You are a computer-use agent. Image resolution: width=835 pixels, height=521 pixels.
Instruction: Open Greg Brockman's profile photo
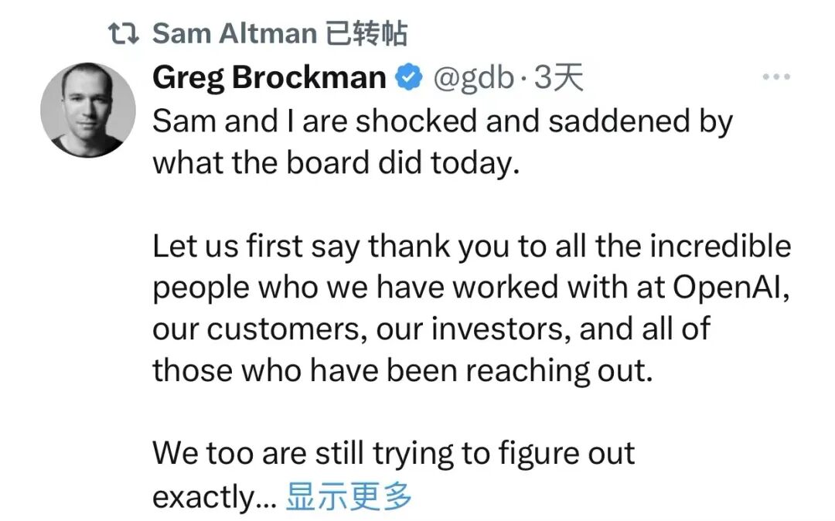[x=88, y=111]
